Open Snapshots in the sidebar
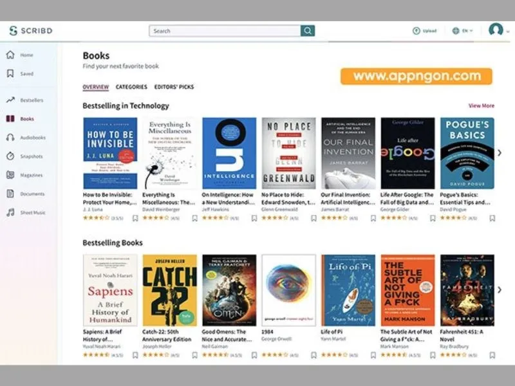 pos(24,156)
